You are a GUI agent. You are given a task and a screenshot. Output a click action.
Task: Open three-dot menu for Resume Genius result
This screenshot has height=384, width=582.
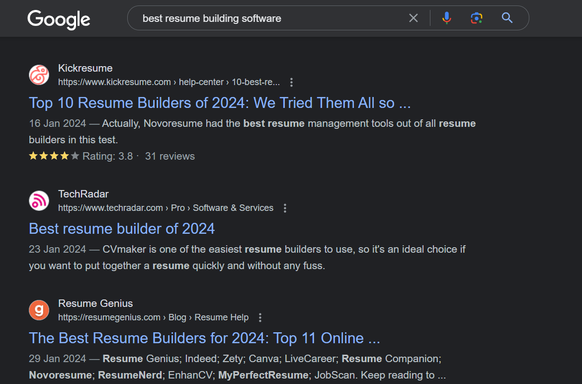pyautogui.click(x=260, y=318)
